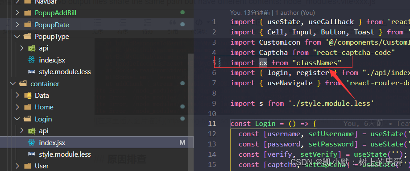
Task: Select the Home folder name
Action: tap(44, 107)
